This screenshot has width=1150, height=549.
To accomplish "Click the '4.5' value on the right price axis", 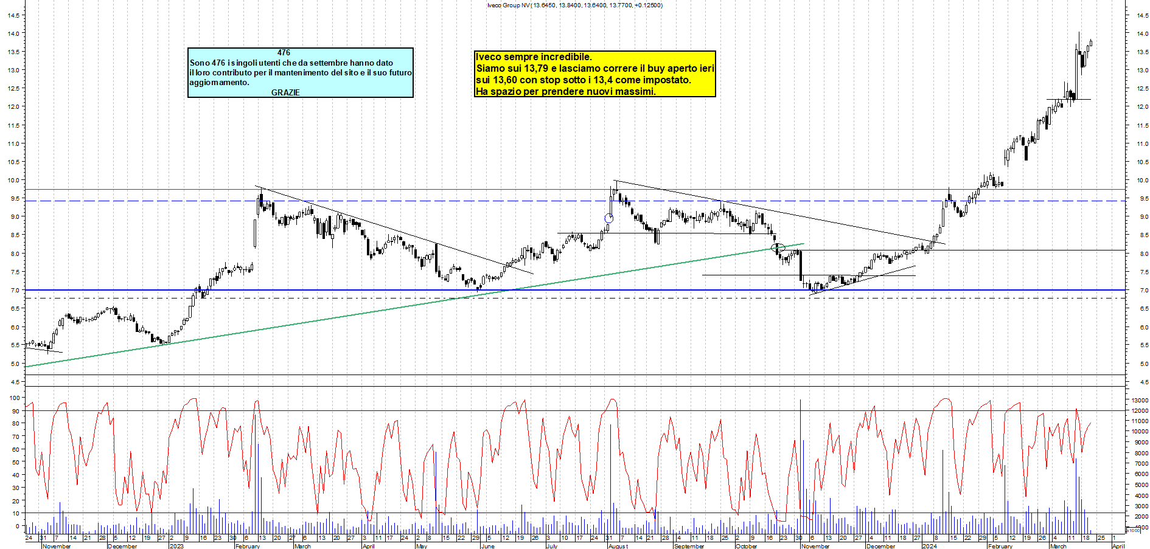I will 1144,382.
